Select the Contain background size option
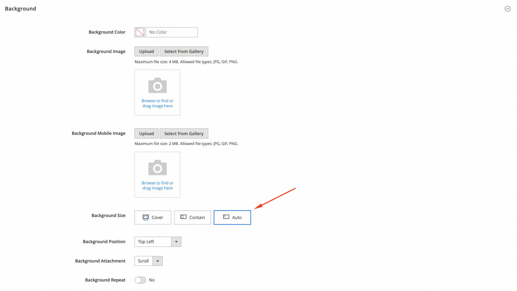This screenshot has height=291, width=517. click(193, 217)
